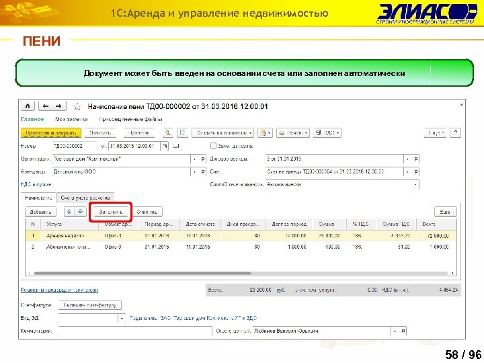484x363 pixels.
Task: Open the Печать print dropdown
Action: 293,132
